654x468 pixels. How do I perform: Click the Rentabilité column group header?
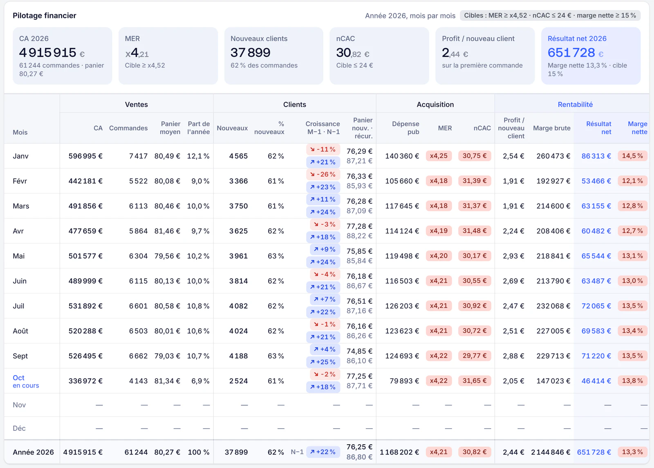(x=575, y=105)
